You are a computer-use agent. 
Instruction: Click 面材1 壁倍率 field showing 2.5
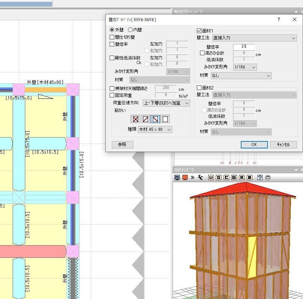[244, 47]
